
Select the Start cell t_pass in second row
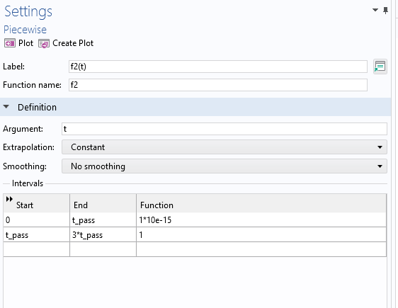click(37, 235)
